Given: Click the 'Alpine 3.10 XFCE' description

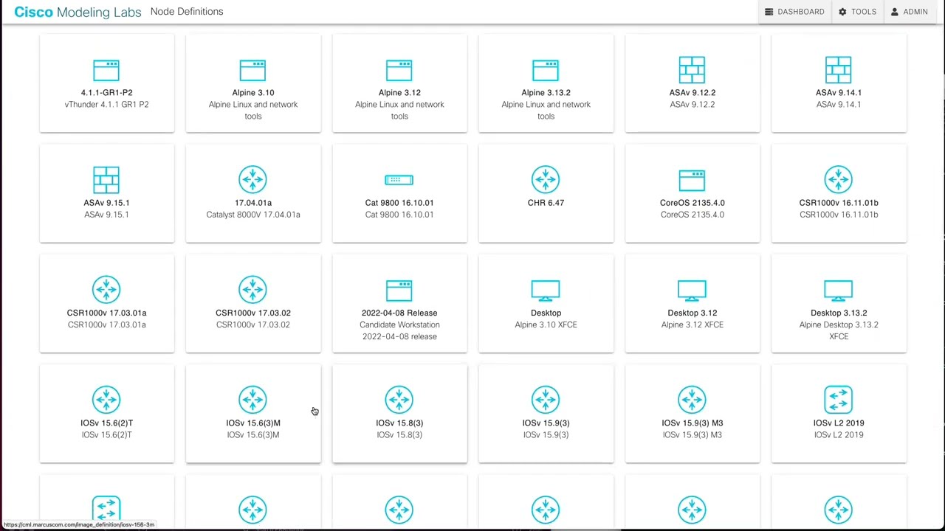Looking at the screenshot, I should tap(546, 324).
